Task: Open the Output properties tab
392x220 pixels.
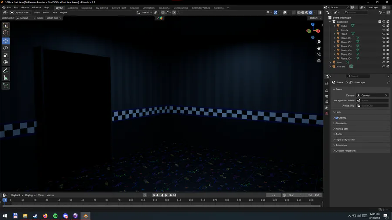Action: coord(327,96)
